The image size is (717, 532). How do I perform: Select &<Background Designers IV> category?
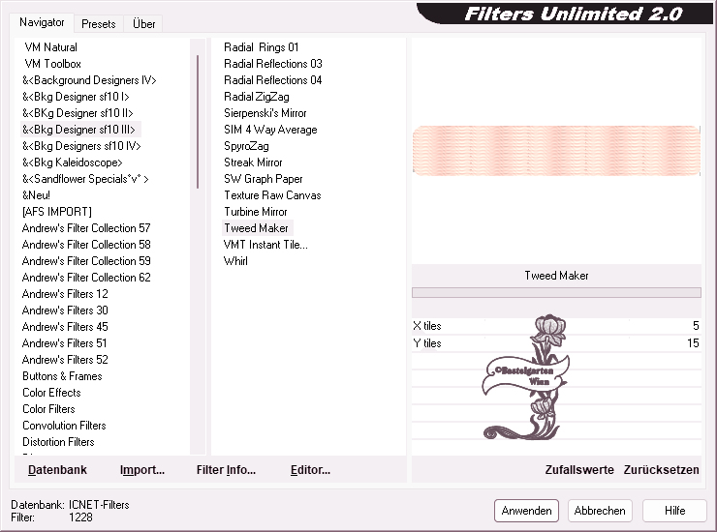click(89, 80)
